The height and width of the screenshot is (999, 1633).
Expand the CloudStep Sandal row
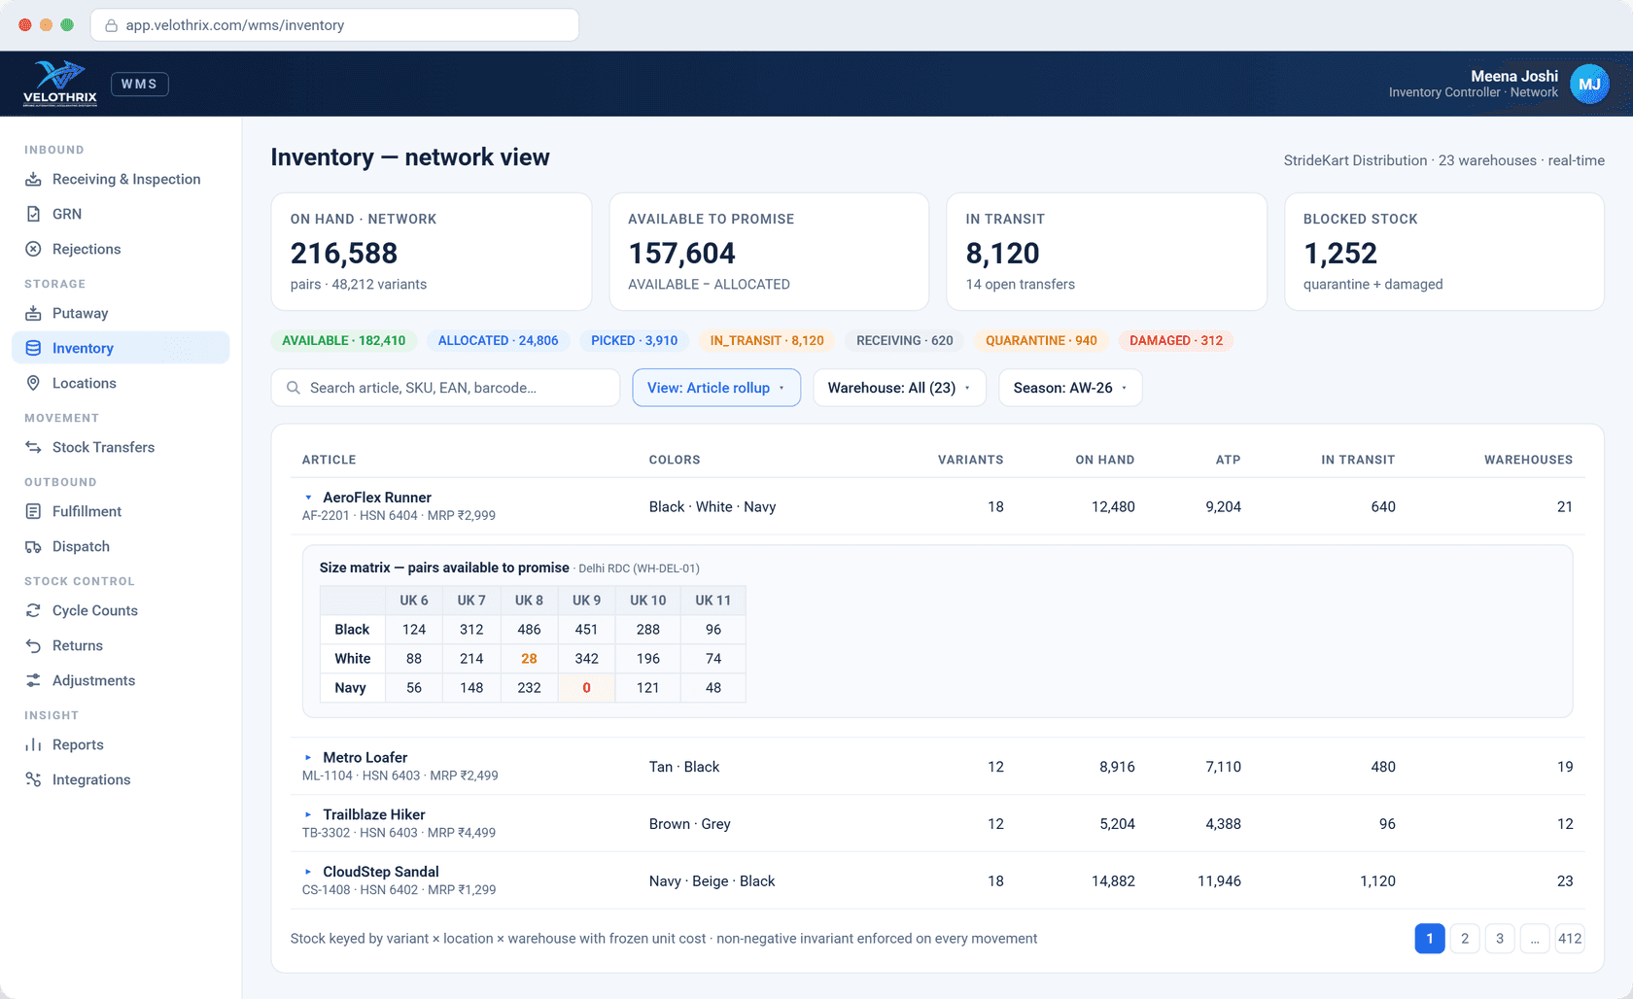(x=308, y=873)
